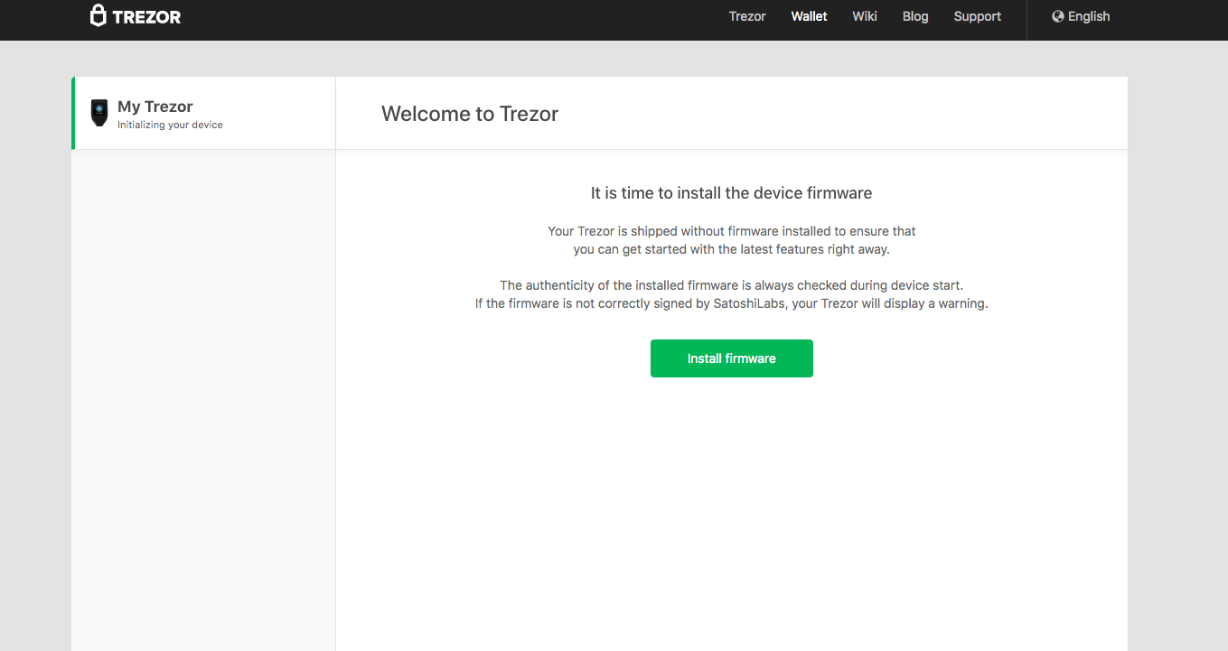
Task: Click the Install firmware button
Action: pyautogui.click(x=732, y=358)
